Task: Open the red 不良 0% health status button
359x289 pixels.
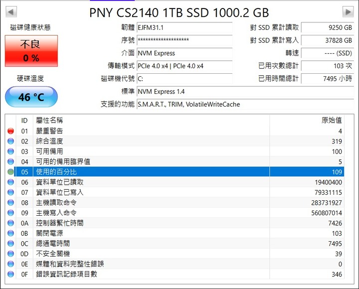Action: (x=31, y=51)
